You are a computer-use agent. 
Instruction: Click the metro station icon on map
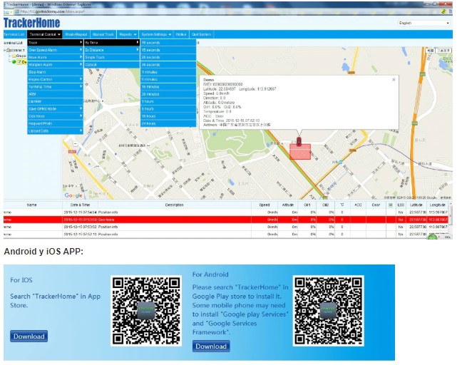point(341,162)
